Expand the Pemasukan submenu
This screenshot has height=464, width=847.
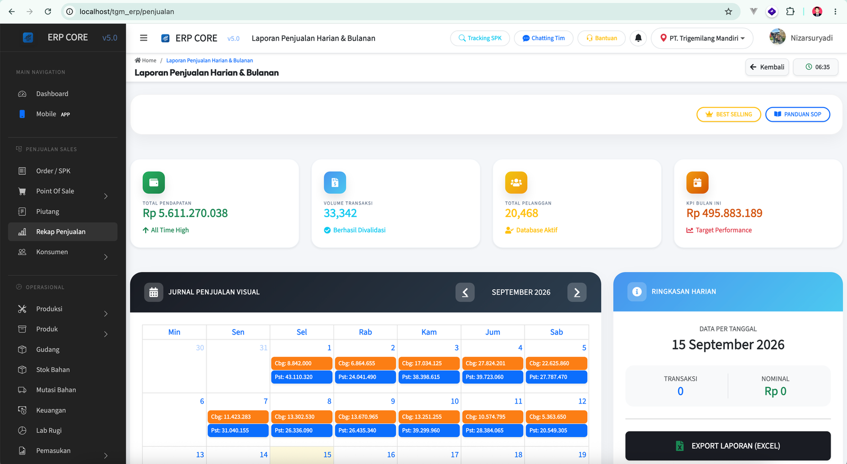[x=106, y=456]
